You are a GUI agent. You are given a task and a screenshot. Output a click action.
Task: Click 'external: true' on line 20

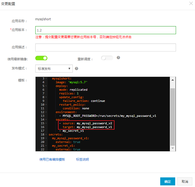point(68,142)
